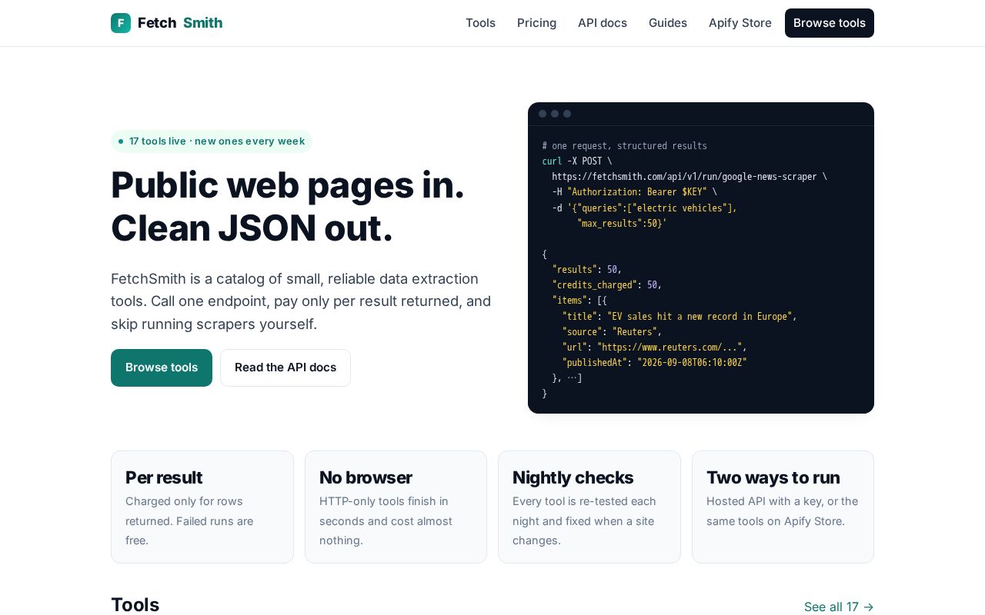Click the '"items": [{' JSON line
The width and height of the screenshot is (985, 615).
point(579,301)
